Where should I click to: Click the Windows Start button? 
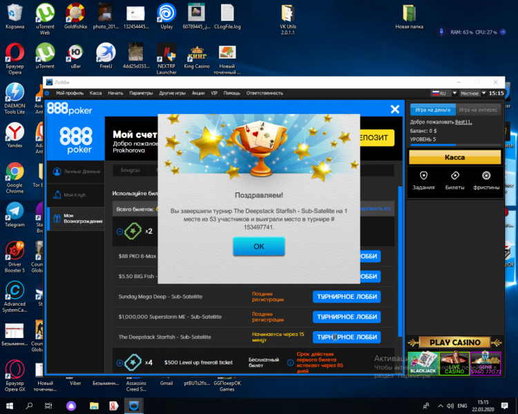tap(10, 404)
